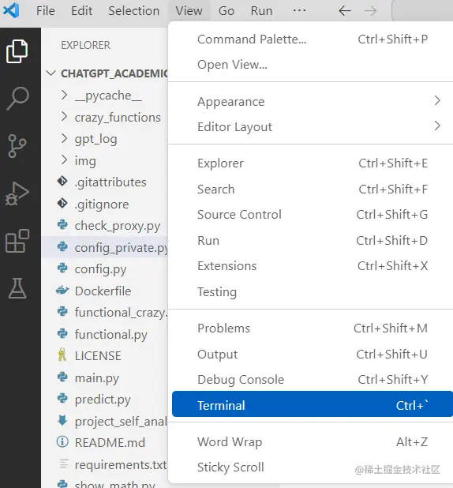Image resolution: width=453 pixels, height=488 pixels.
Task: Open the Search activity bar icon
Action: (17, 99)
